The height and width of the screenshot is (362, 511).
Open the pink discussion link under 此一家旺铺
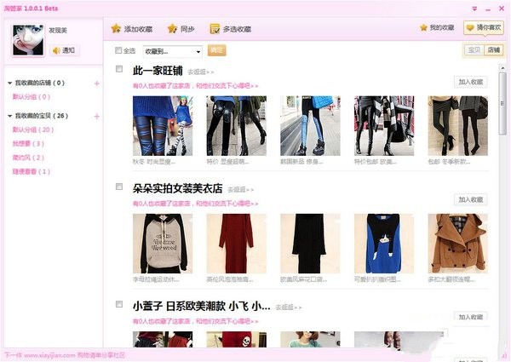pos(196,86)
